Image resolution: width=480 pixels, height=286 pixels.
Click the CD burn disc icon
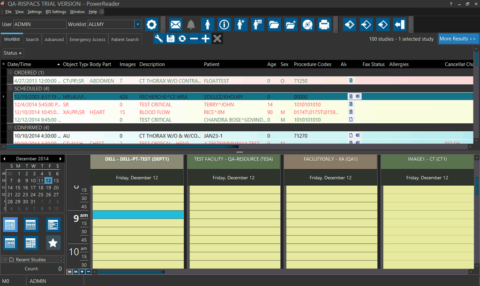307,24
